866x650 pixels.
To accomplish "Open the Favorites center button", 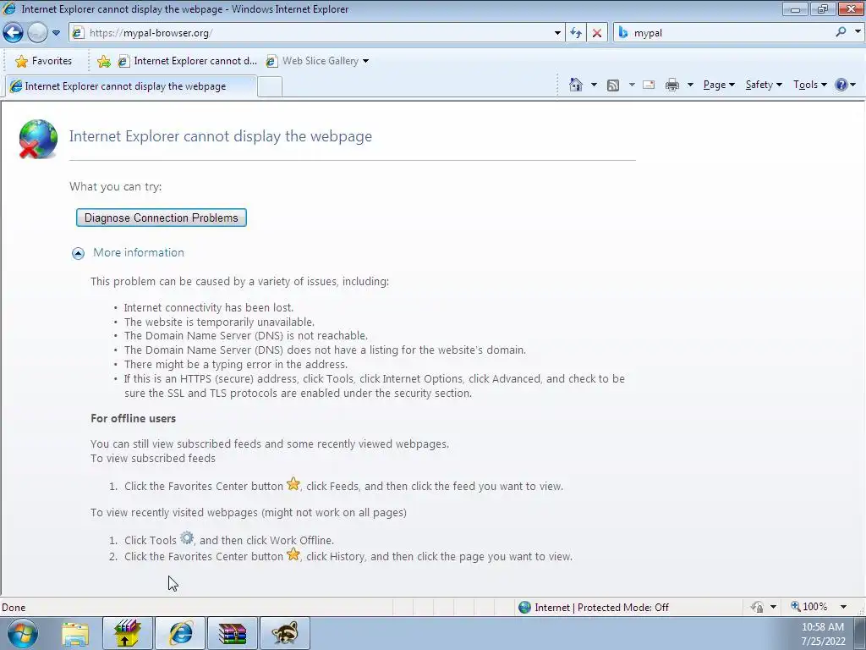I will [x=44, y=61].
